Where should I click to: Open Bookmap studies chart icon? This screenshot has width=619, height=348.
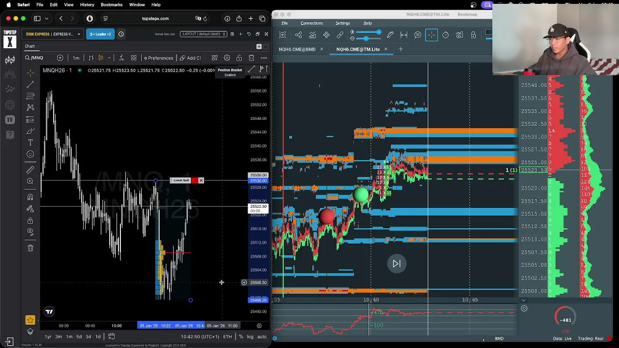[312, 35]
